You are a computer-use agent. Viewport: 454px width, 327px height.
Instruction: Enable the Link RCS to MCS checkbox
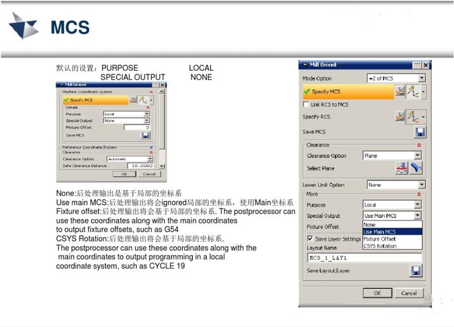(x=307, y=104)
